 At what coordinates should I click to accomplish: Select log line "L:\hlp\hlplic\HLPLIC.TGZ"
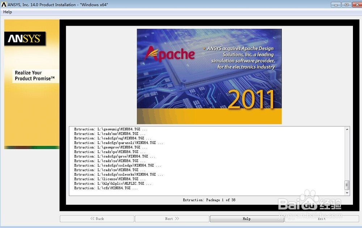113,183
